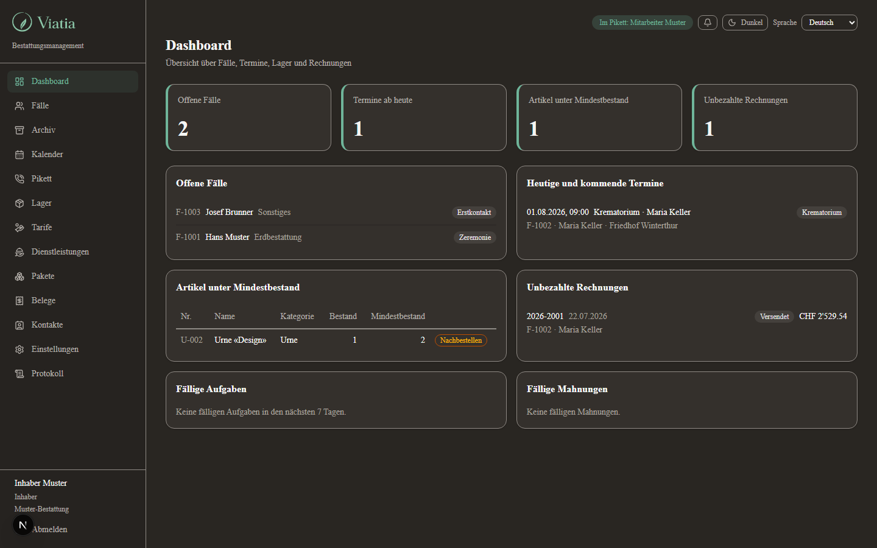The width and height of the screenshot is (877, 548).
Task: Click the amount CHF 2'529.54
Action: tap(823, 317)
